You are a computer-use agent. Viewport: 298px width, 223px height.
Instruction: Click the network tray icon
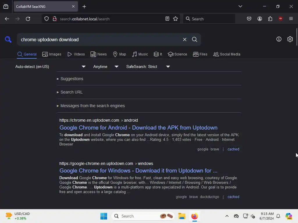coord(245,216)
